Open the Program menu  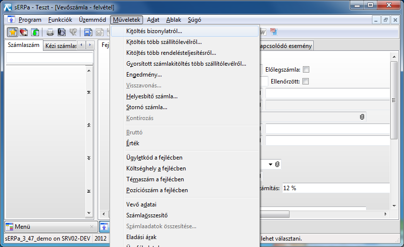coord(30,20)
